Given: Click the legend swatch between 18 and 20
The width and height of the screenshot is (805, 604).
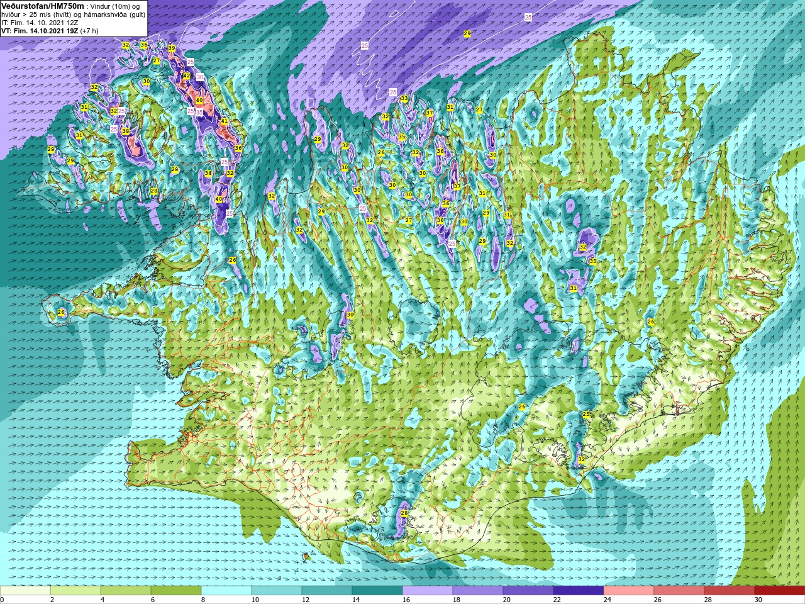Looking at the screenshot, I should tap(478, 591).
